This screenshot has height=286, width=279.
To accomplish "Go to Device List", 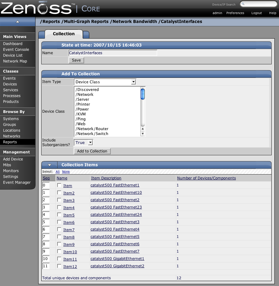I will [13, 55].
